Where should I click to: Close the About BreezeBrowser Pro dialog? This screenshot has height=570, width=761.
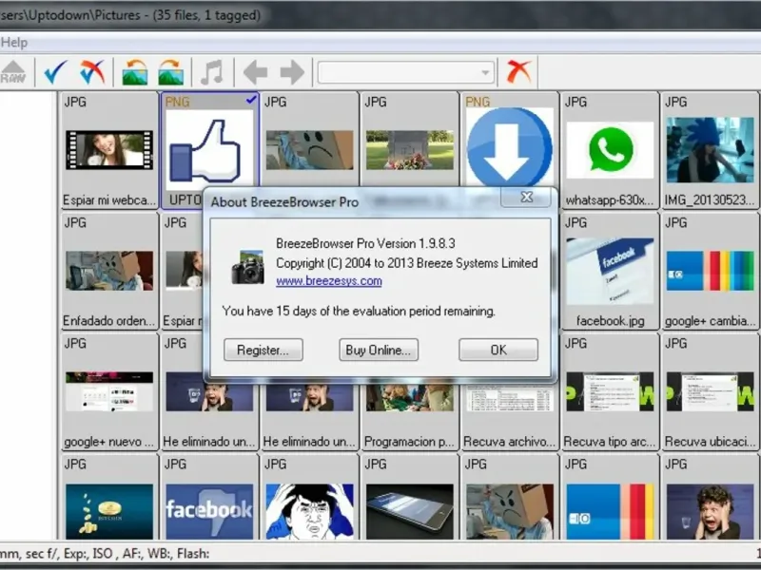click(x=527, y=197)
